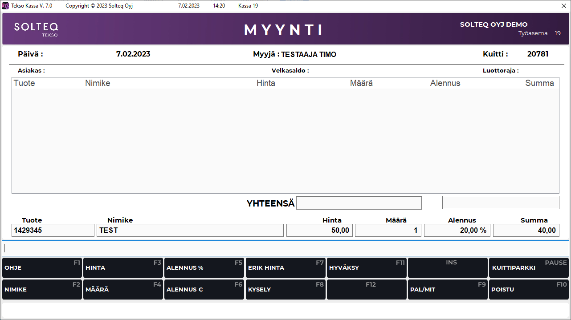Open KUITTIPARKKI receipt parking
The height and width of the screenshot is (320, 571).
coord(529,267)
